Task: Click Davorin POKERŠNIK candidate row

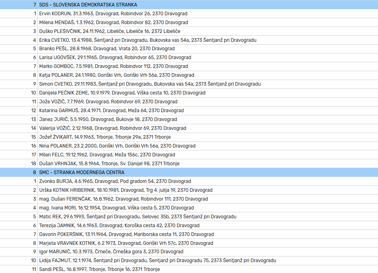Action: (x=189, y=234)
